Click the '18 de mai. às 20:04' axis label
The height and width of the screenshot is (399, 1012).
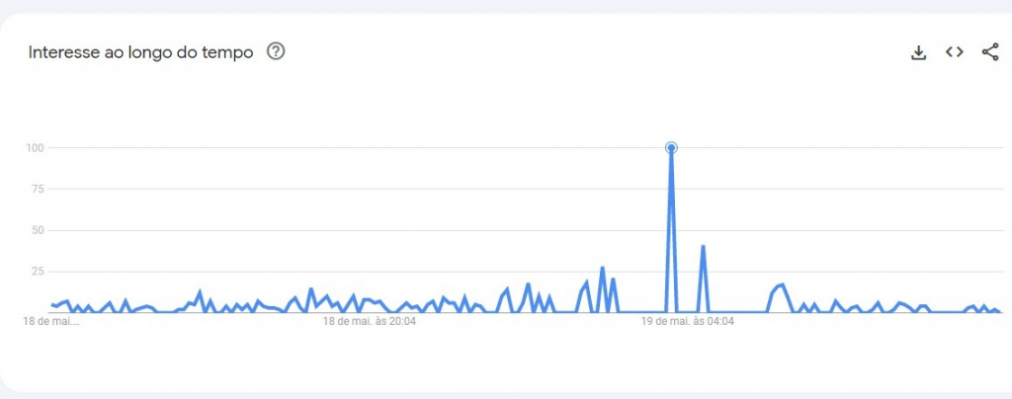tap(370, 321)
